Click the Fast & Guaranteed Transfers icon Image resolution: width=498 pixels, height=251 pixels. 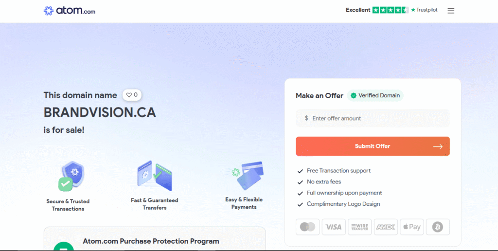click(155, 175)
